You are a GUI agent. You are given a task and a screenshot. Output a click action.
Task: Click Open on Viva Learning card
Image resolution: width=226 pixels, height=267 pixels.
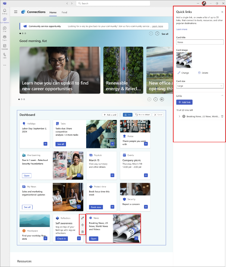(27, 176)
